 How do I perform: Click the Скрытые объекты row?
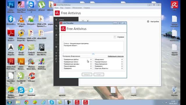[108, 68]
